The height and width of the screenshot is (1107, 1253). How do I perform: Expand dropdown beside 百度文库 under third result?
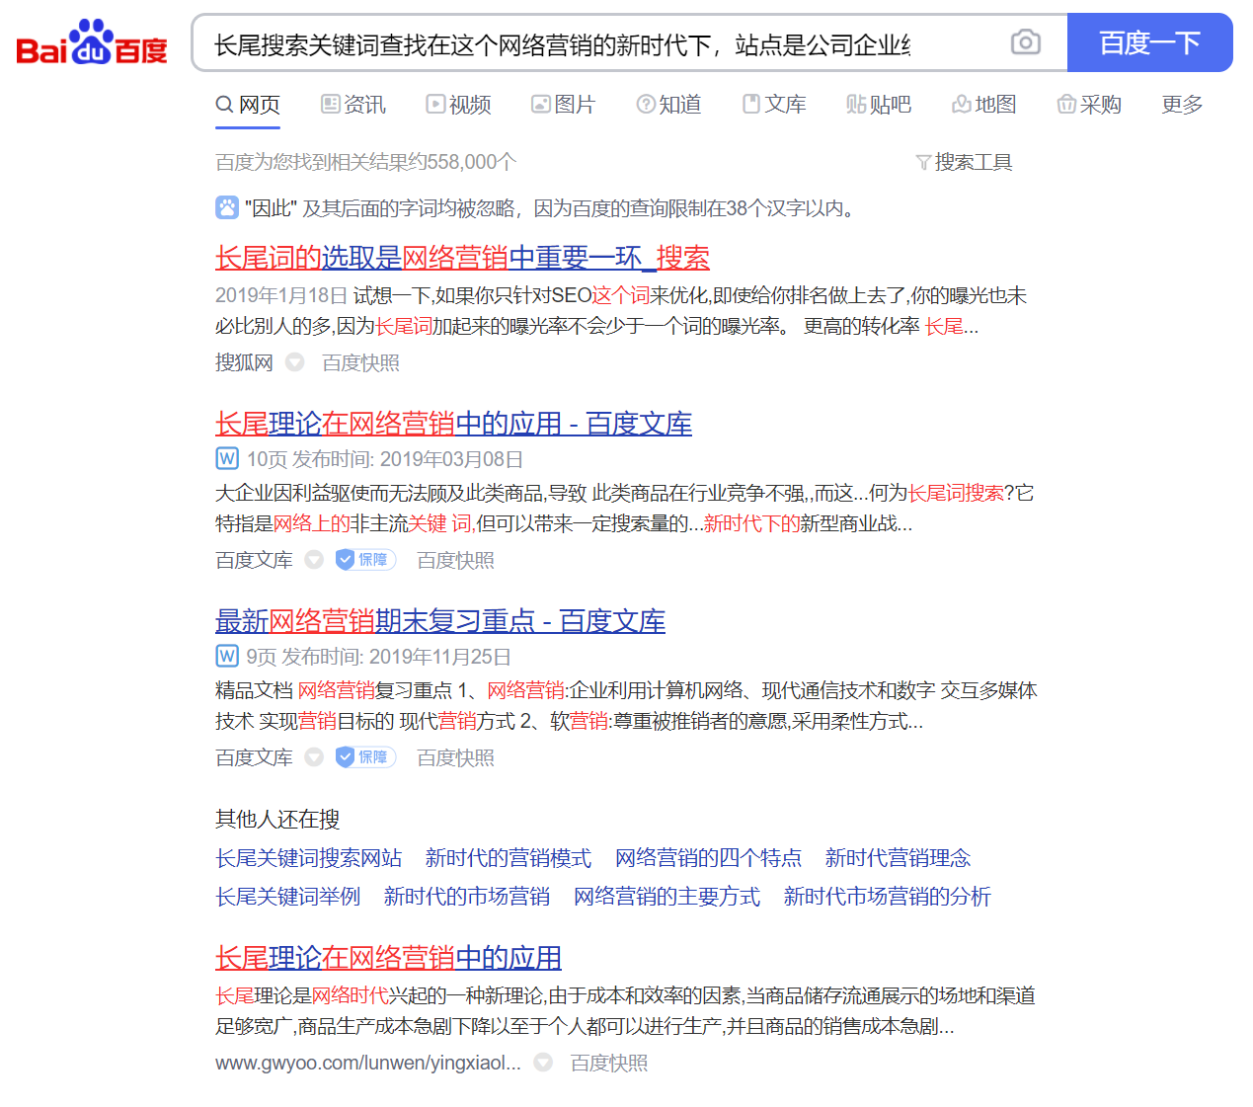[x=314, y=757]
